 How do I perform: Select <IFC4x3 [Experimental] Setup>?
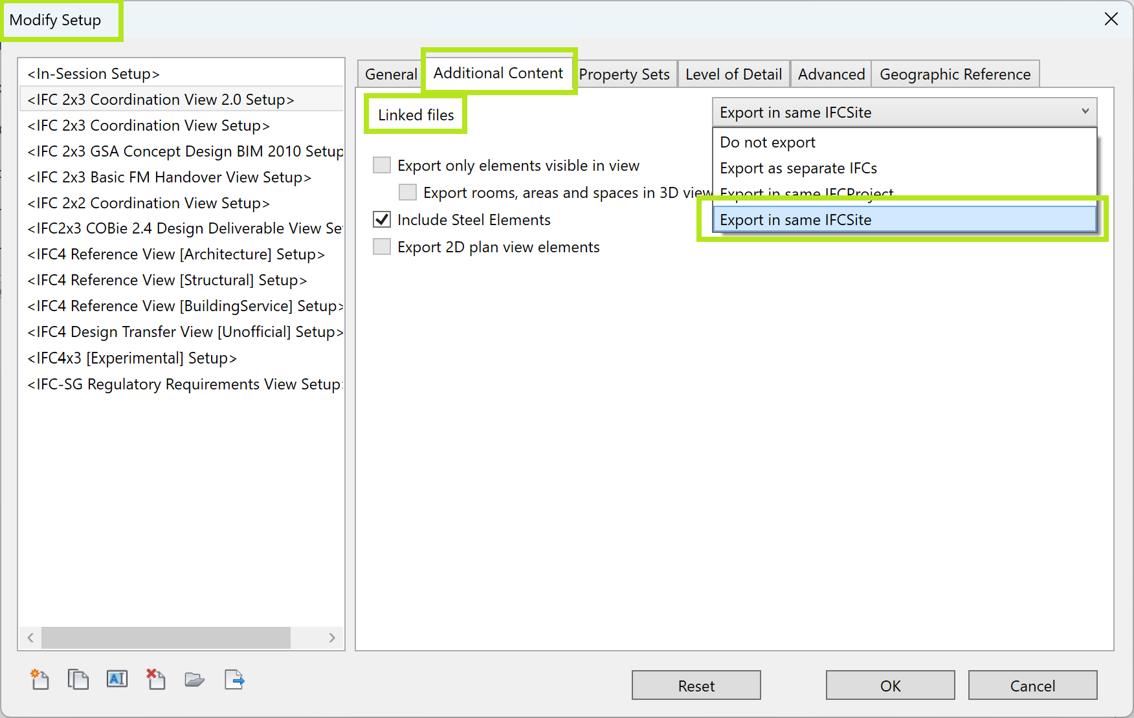(181, 358)
